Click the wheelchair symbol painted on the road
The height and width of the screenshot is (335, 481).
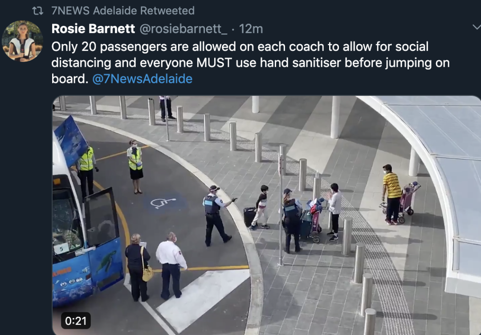click(163, 203)
